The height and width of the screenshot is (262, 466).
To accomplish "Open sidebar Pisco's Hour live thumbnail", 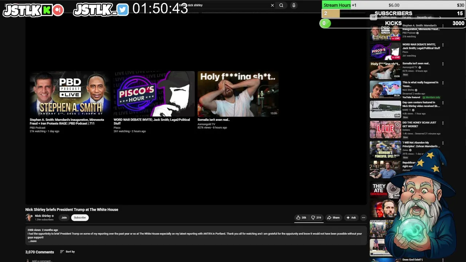I will 385,51.
